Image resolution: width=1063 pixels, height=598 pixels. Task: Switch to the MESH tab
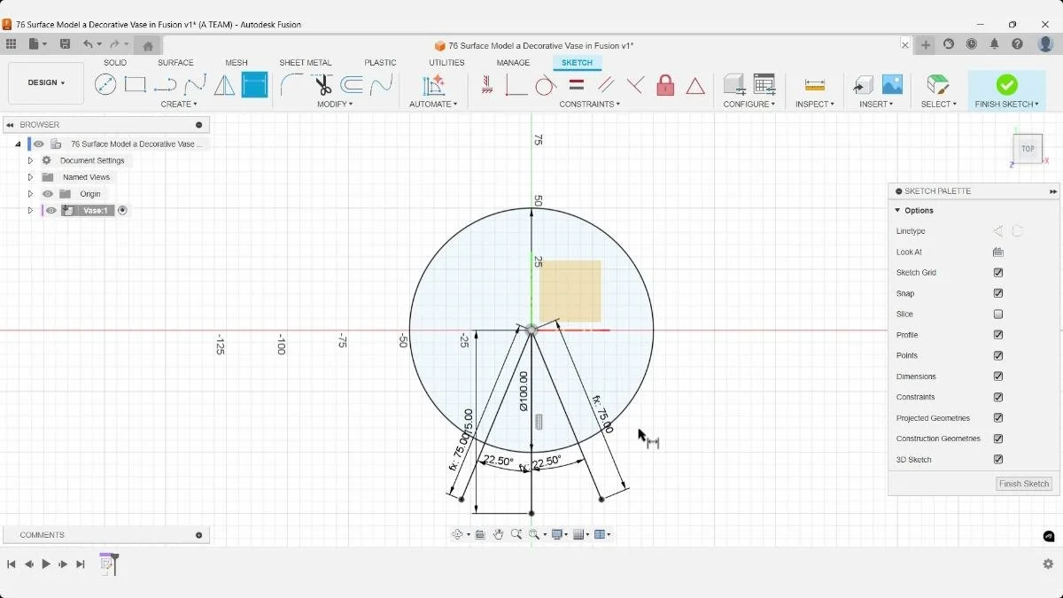click(x=237, y=63)
